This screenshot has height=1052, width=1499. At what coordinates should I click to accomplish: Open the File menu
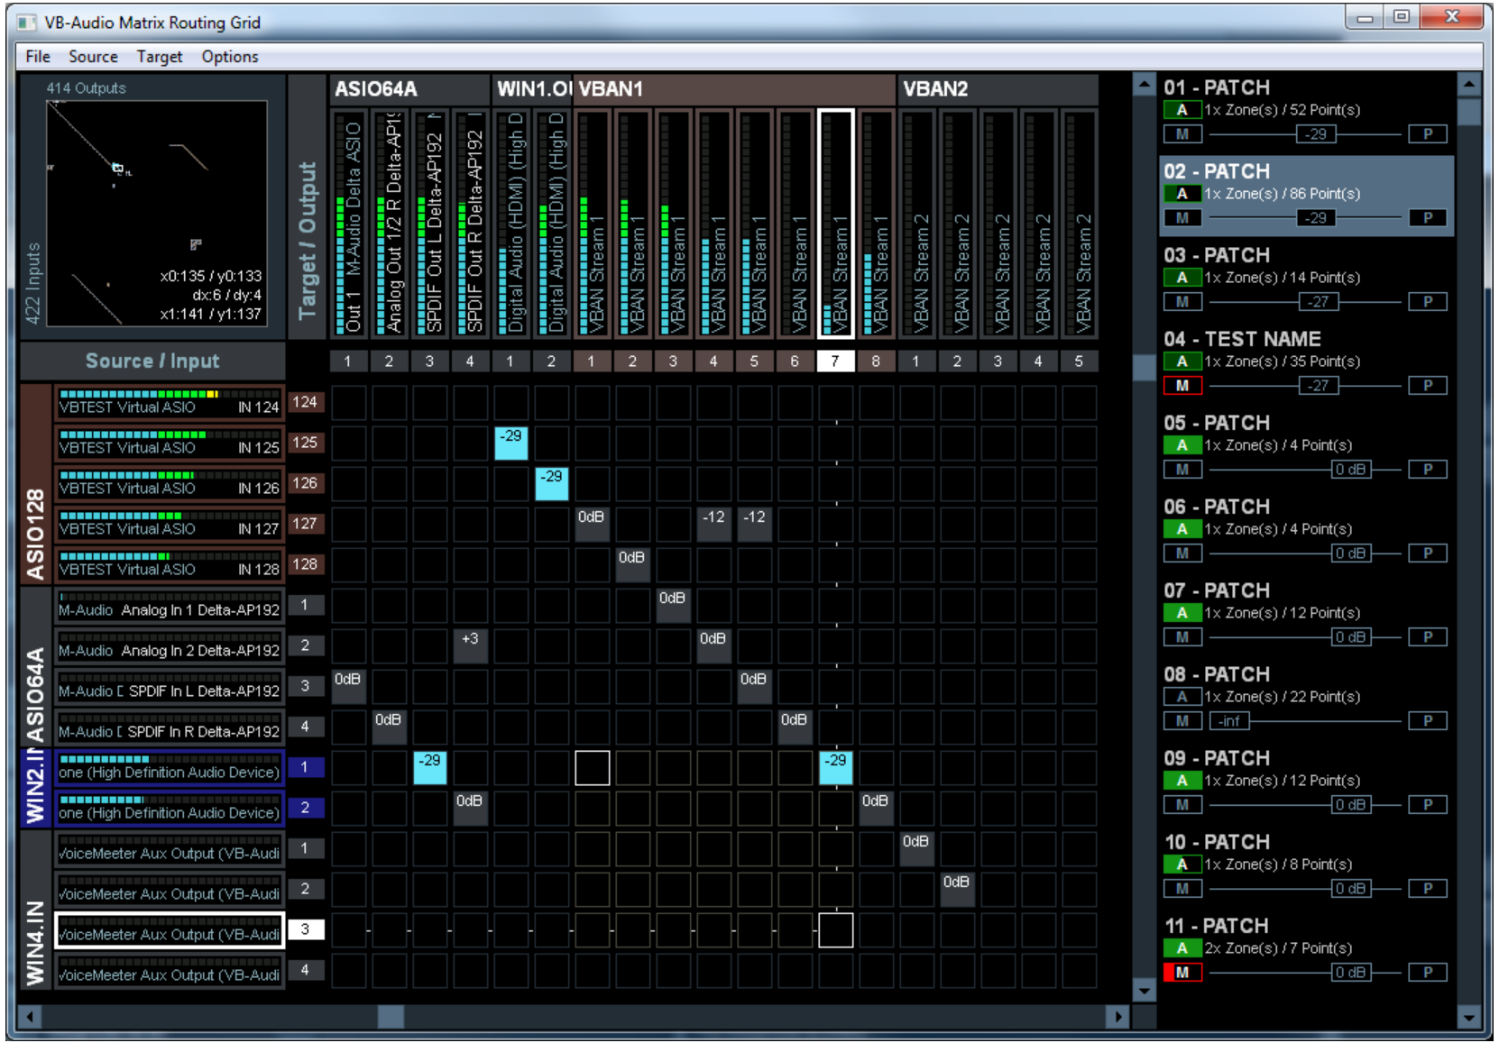click(38, 57)
